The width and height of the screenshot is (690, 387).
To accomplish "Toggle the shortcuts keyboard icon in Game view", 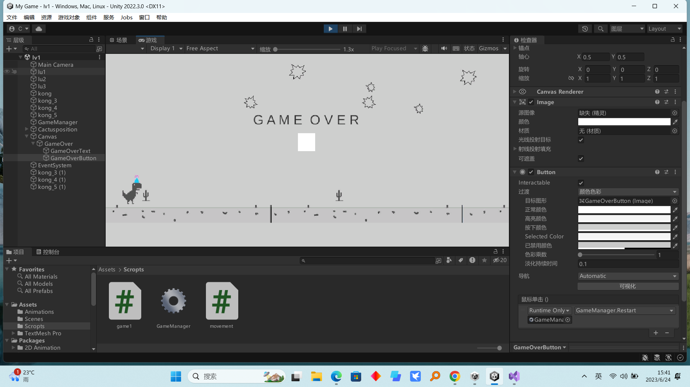I will [456, 48].
